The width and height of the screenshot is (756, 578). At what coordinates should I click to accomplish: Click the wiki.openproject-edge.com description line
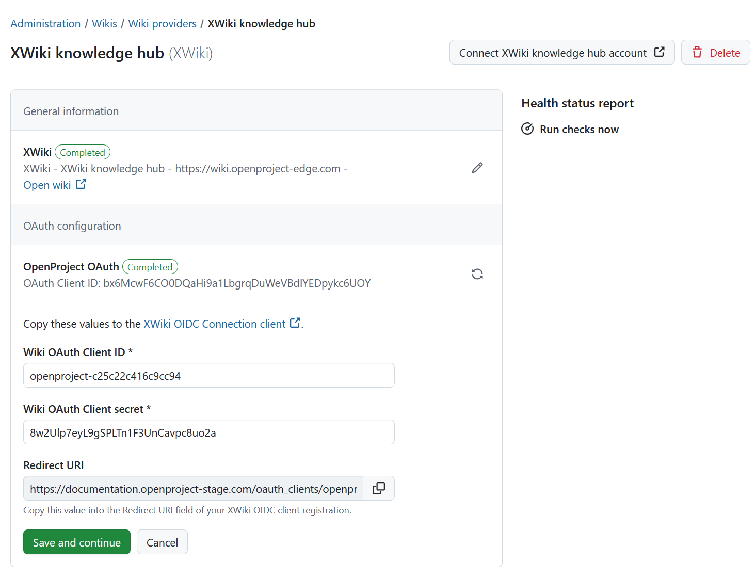185,169
